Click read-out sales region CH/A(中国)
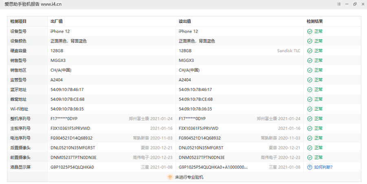The height and width of the screenshot is (184, 367). click(x=189, y=70)
